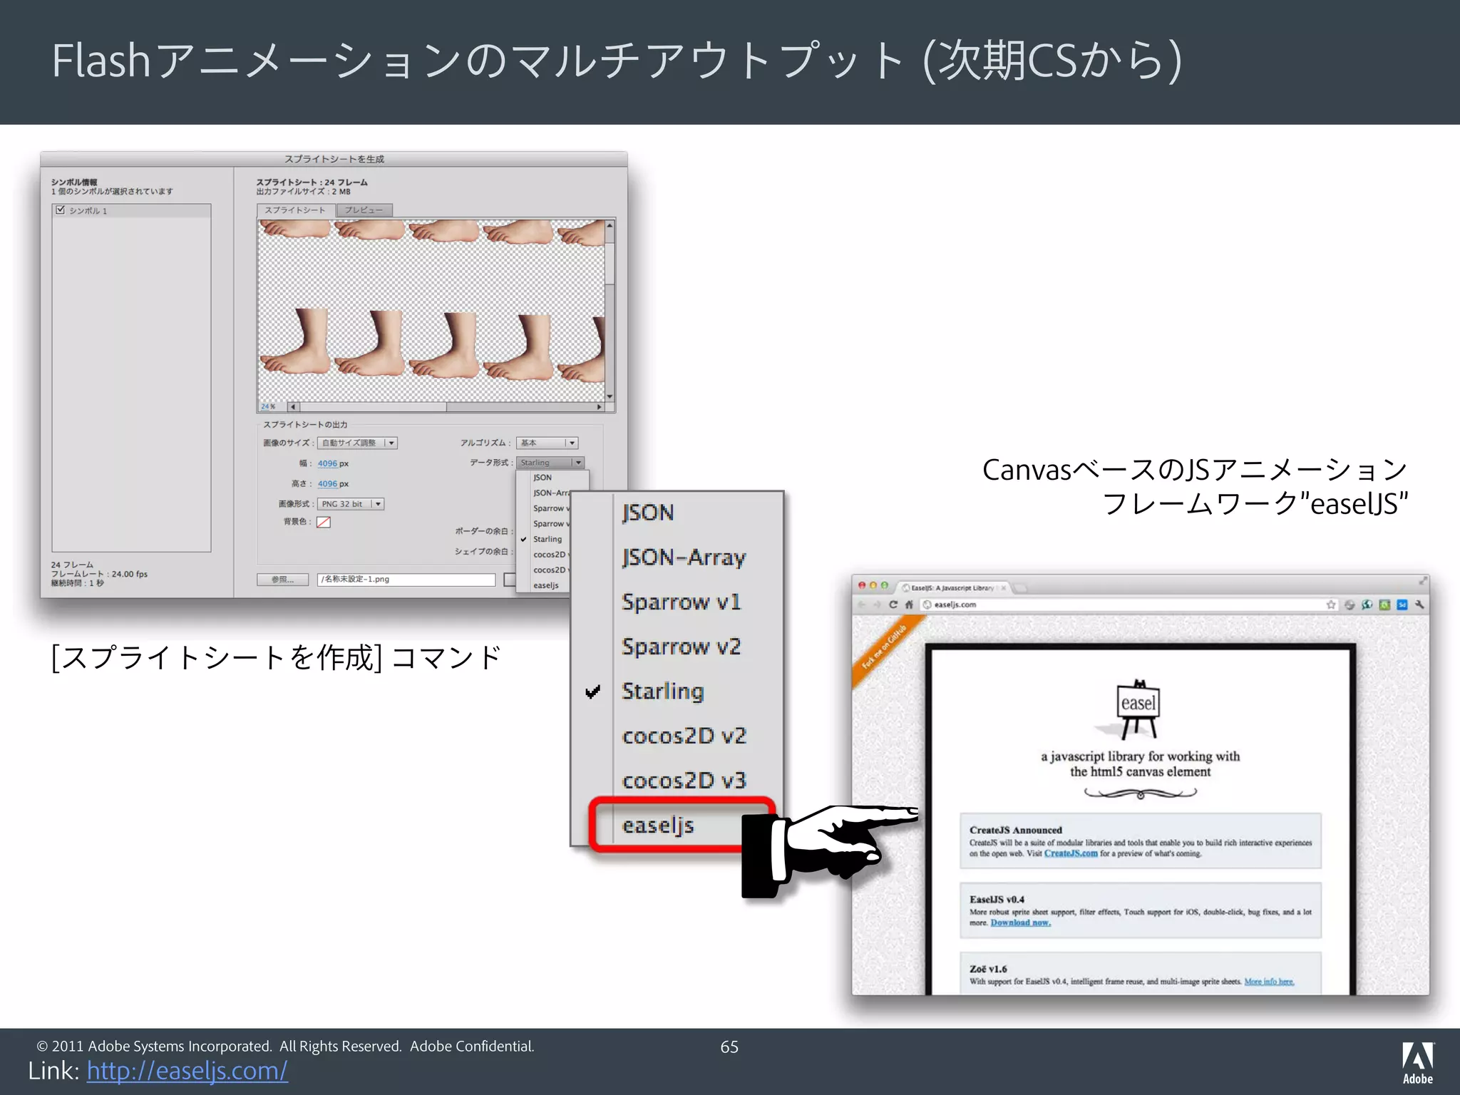Click the Zoë v1.6 heading
This screenshot has width=1460, height=1095.
click(x=988, y=969)
